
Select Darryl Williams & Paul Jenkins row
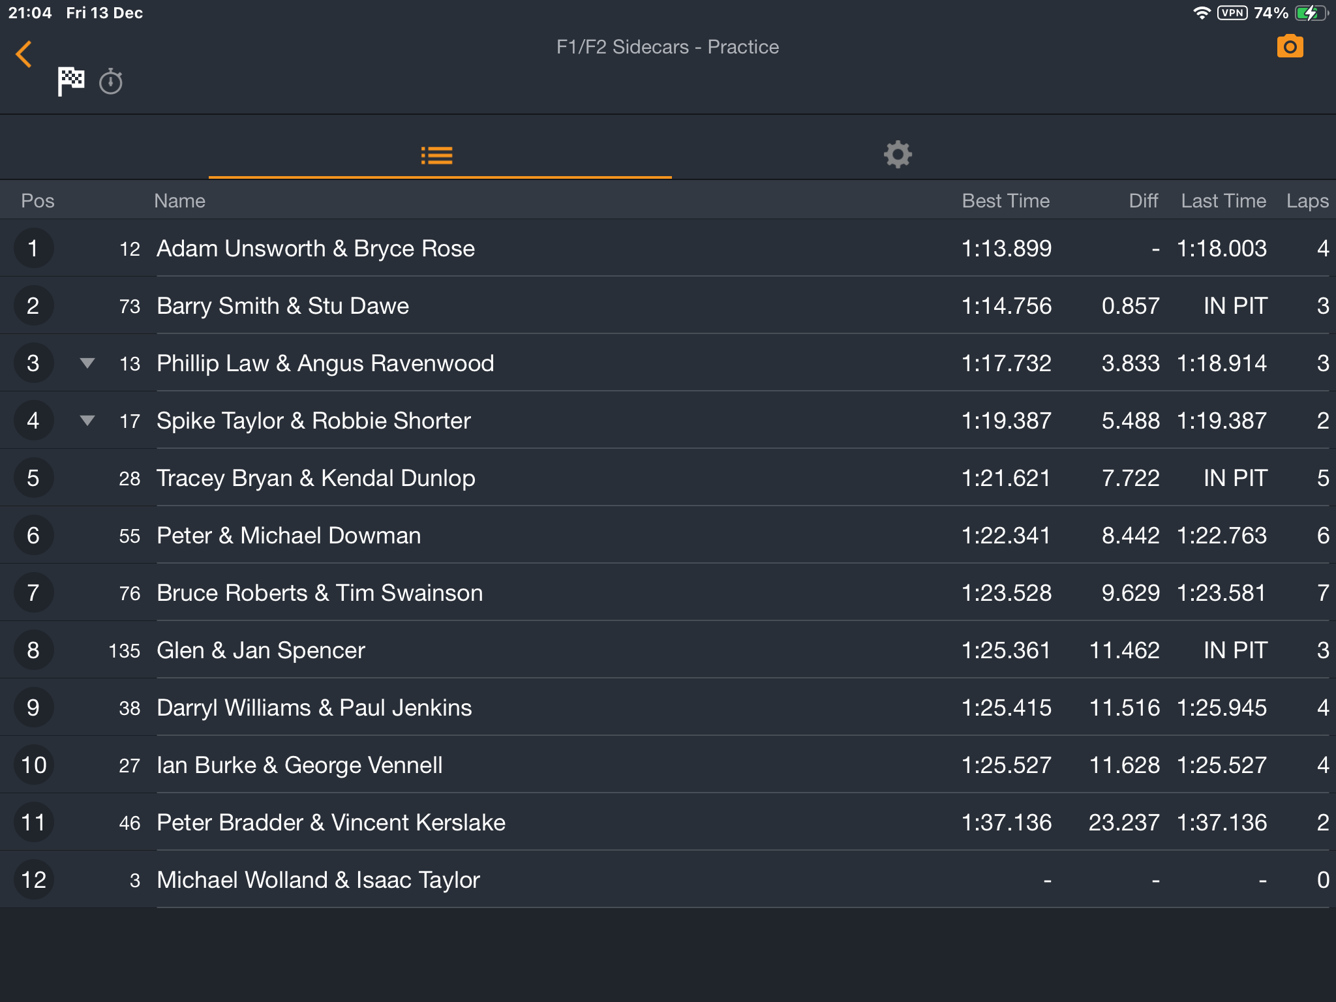point(668,708)
